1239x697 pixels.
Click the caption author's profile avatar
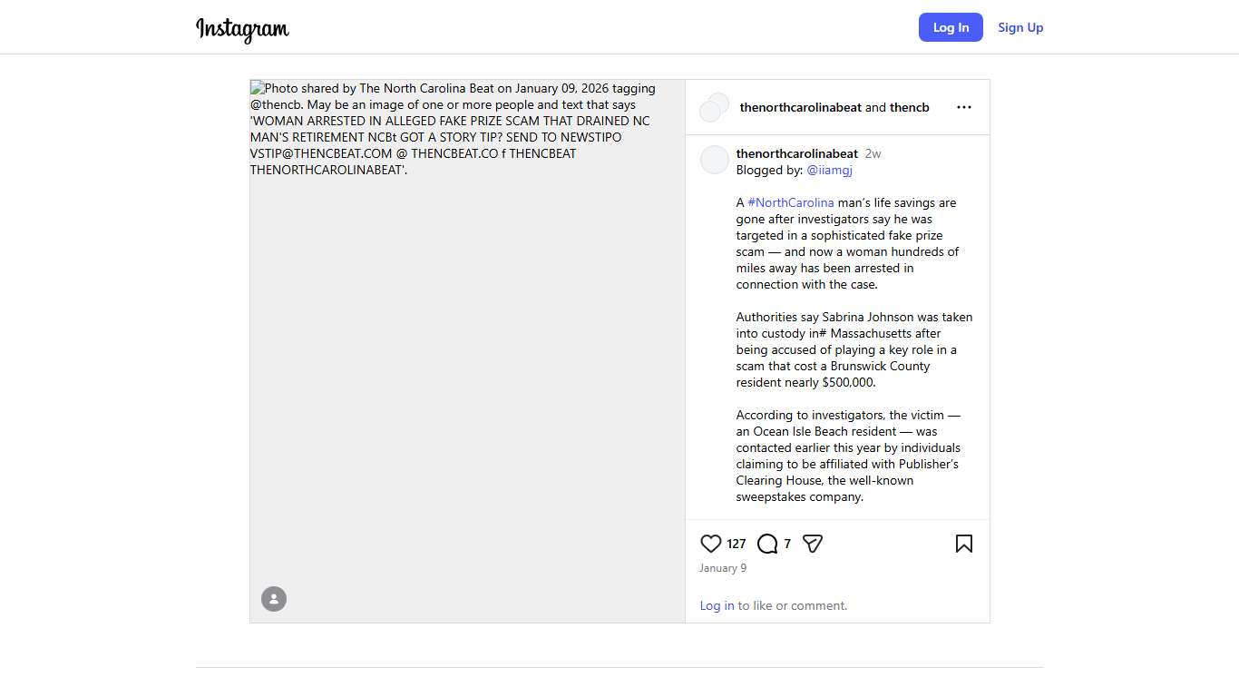pyautogui.click(x=715, y=160)
